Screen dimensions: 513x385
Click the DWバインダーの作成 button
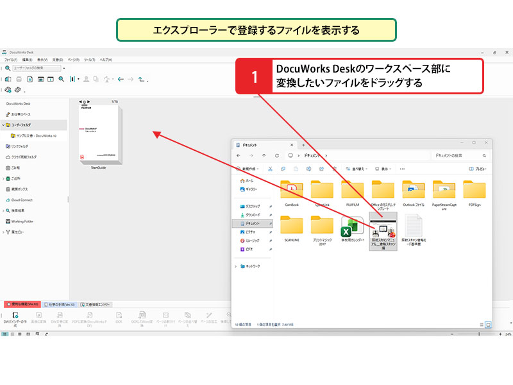[15, 318]
